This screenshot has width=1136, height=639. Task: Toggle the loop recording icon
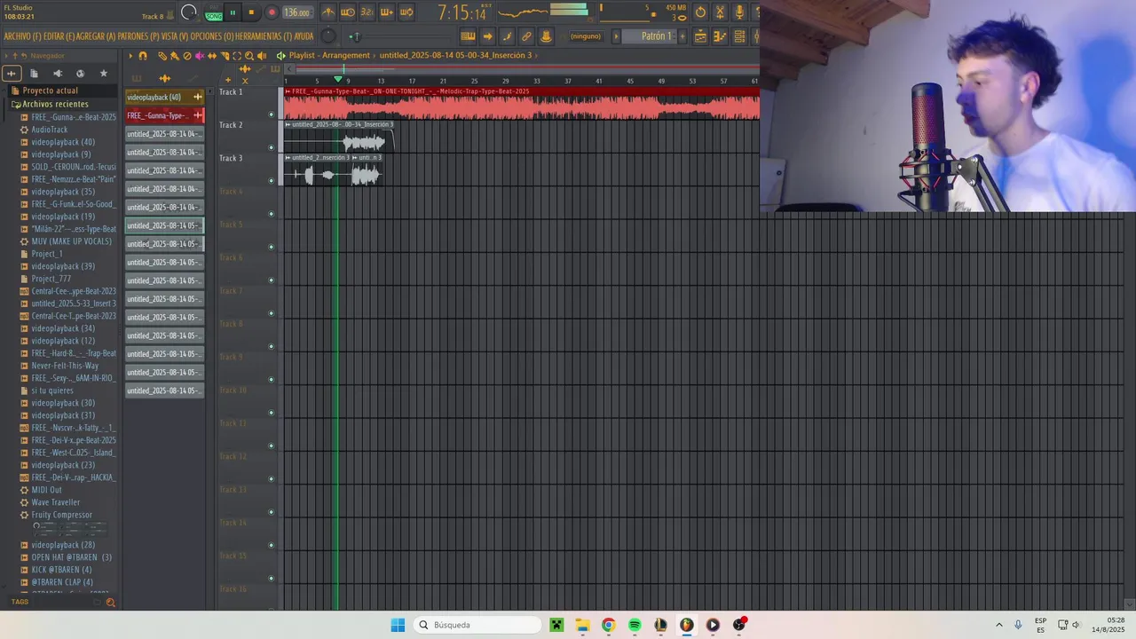(x=406, y=12)
